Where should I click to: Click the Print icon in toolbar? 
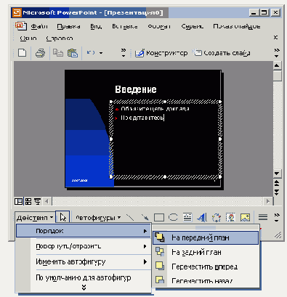coord(40,53)
